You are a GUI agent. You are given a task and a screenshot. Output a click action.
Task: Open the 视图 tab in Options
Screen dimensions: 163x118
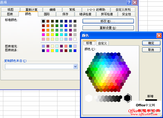10,9
